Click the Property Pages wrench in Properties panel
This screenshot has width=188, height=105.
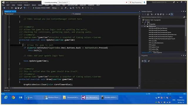[x=149, y=61]
